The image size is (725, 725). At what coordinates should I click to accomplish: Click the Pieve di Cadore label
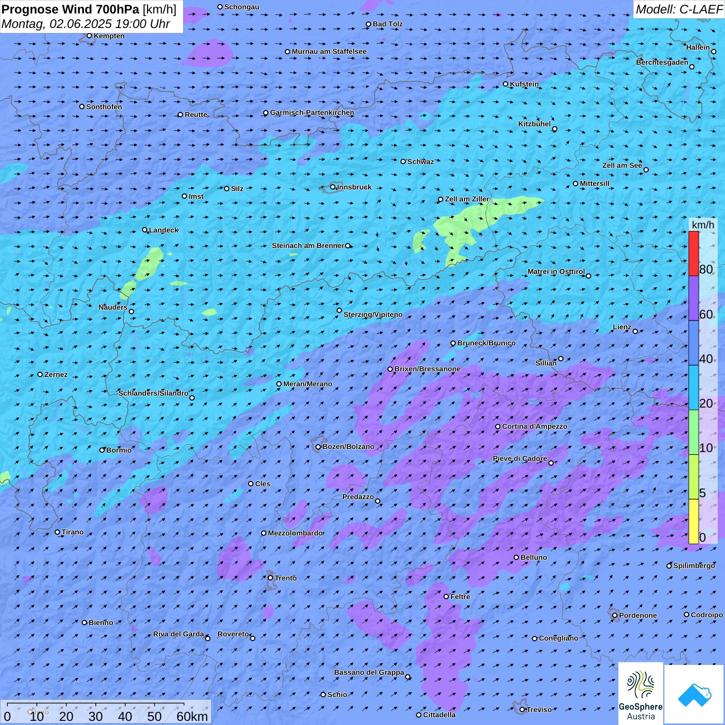tap(520, 458)
